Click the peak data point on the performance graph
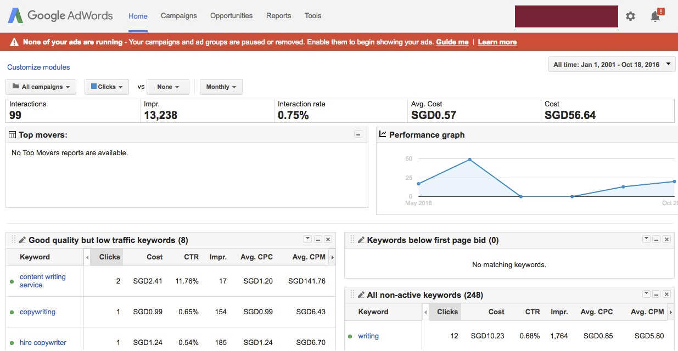Screen dimensions: 678x351 coord(470,160)
